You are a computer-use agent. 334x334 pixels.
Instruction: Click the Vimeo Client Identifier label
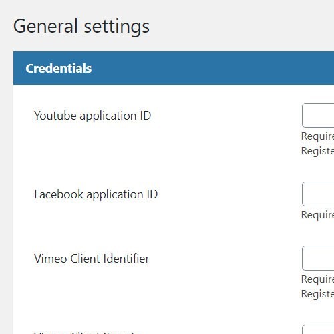point(92,259)
